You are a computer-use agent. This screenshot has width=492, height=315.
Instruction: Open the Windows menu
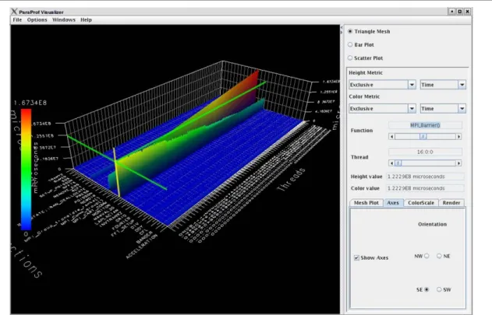[64, 19]
